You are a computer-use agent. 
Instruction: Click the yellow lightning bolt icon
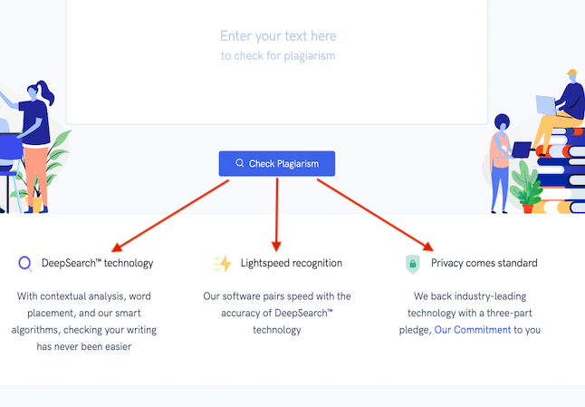click(x=223, y=264)
